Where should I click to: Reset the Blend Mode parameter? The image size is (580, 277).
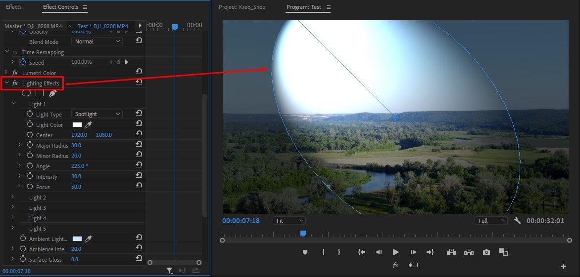pos(139,40)
